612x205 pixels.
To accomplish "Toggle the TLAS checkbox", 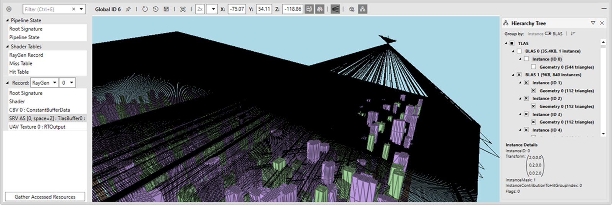I will click(512, 44).
